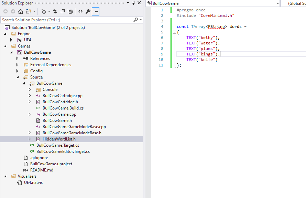This screenshot has height=198, width=306.
Task: Click the Pending Changes Filter clock icon
Action: [44, 11]
